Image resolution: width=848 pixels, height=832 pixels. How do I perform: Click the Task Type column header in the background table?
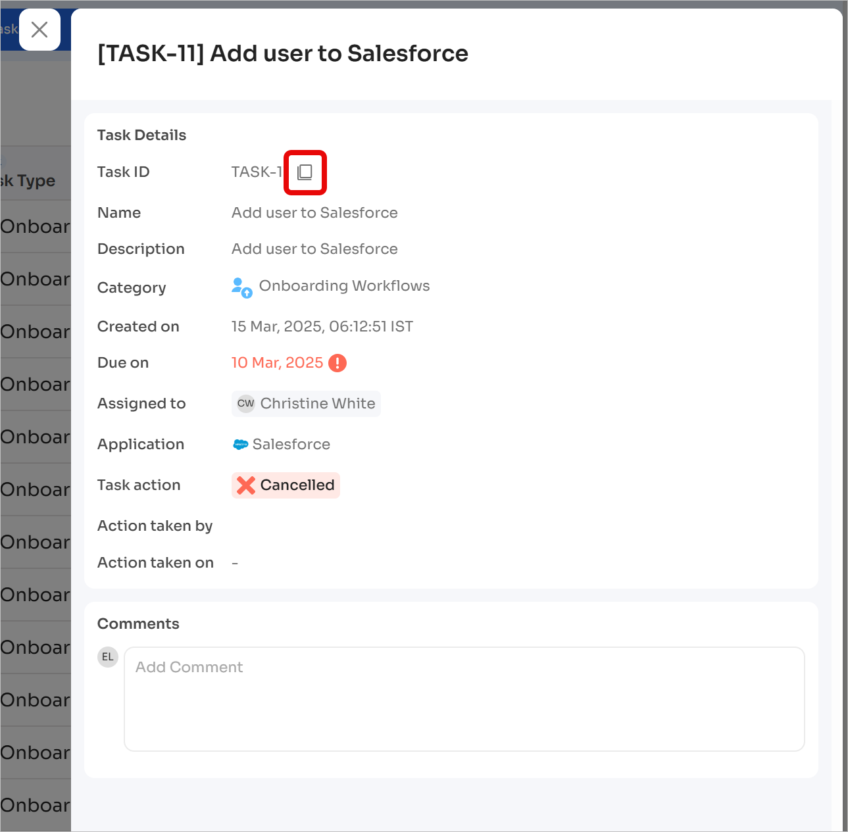point(28,181)
